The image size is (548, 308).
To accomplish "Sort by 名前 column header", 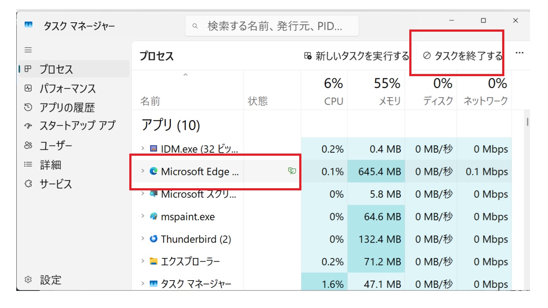I will pyautogui.click(x=188, y=90).
